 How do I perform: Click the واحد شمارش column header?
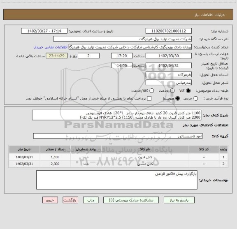tap(86, 149)
